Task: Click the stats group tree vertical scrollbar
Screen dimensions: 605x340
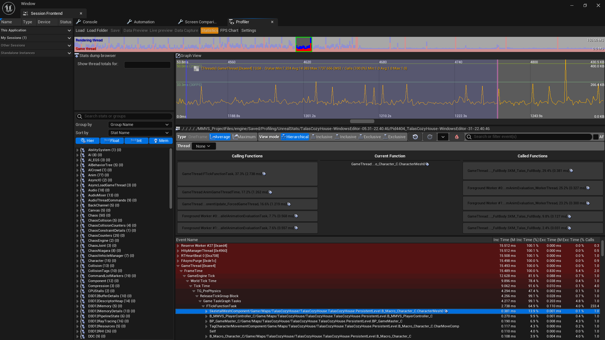Action: point(171,178)
